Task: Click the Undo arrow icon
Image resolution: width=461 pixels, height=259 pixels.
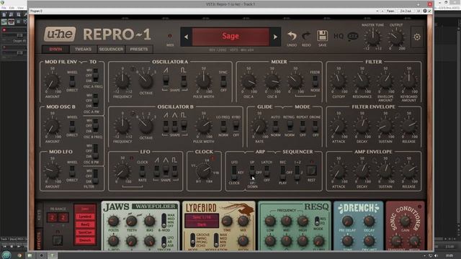Action: [292, 36]
